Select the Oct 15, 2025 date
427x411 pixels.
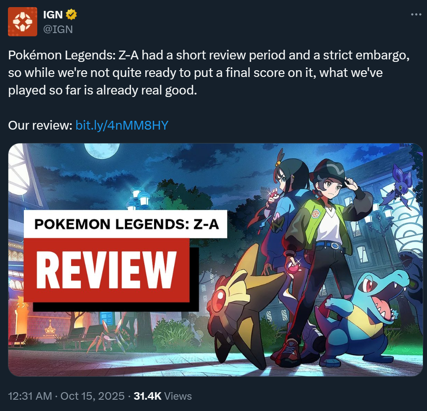[93, 396]
